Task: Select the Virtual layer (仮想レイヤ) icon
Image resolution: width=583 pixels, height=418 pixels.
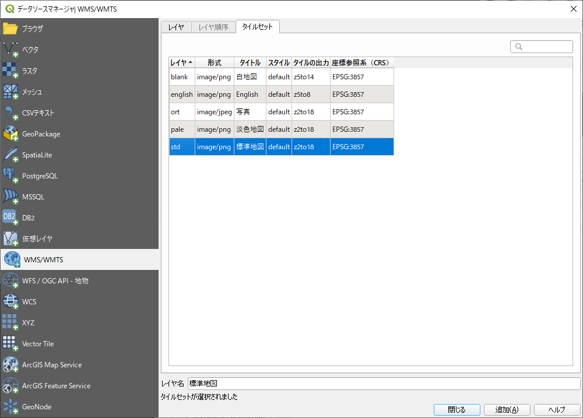Action: pos(10,239)
